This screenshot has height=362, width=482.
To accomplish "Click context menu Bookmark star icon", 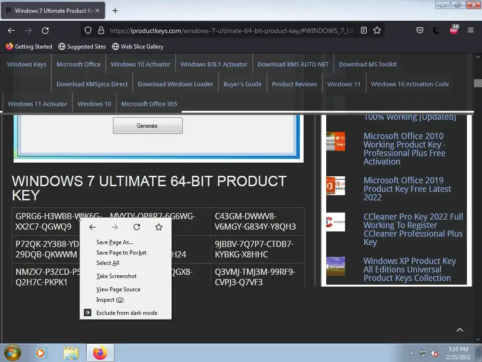I will tap(159, 227).
